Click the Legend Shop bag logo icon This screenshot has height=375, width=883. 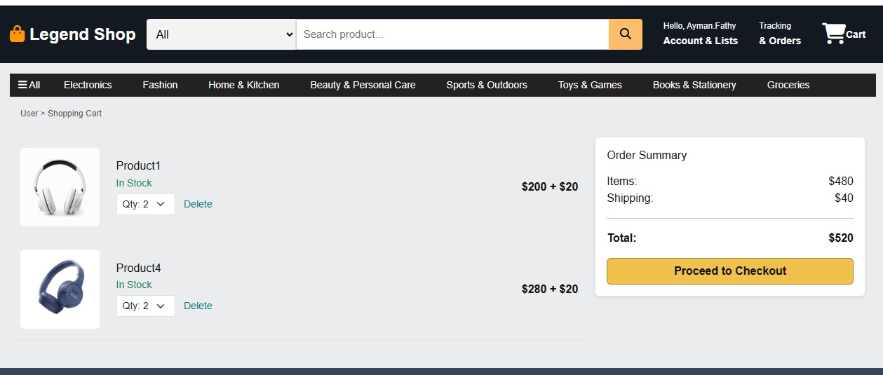tap(17, 34)
